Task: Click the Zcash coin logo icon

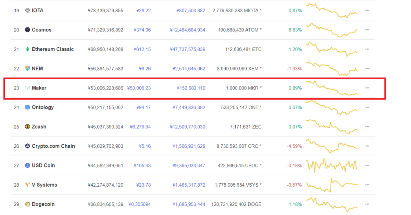Action: pyautogui.click(x=27, y=127)
